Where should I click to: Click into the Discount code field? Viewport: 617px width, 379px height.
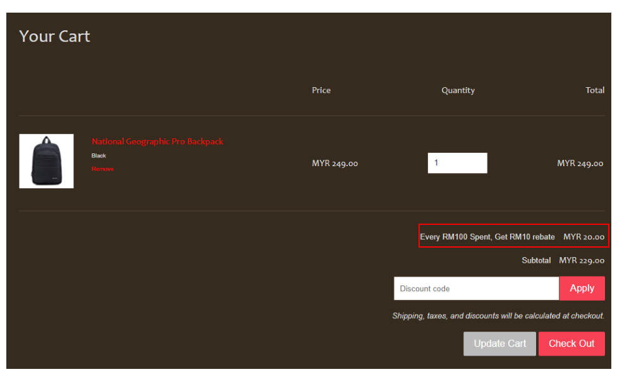(x=476, y=289)
